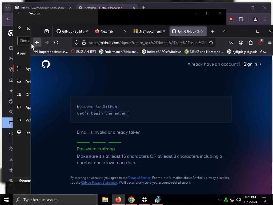273x205 pixels.
Task: Click Type here to search box
Action: tap(55, 200)
